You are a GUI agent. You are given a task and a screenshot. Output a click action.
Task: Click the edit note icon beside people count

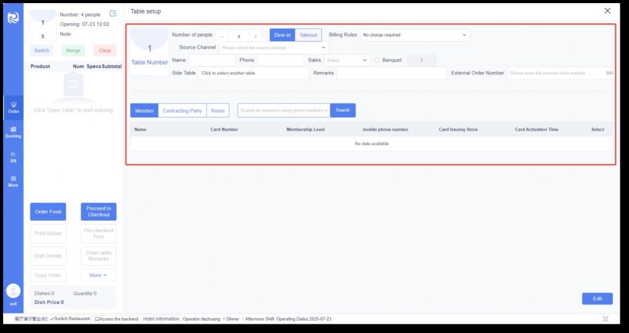tap(113, 14)
